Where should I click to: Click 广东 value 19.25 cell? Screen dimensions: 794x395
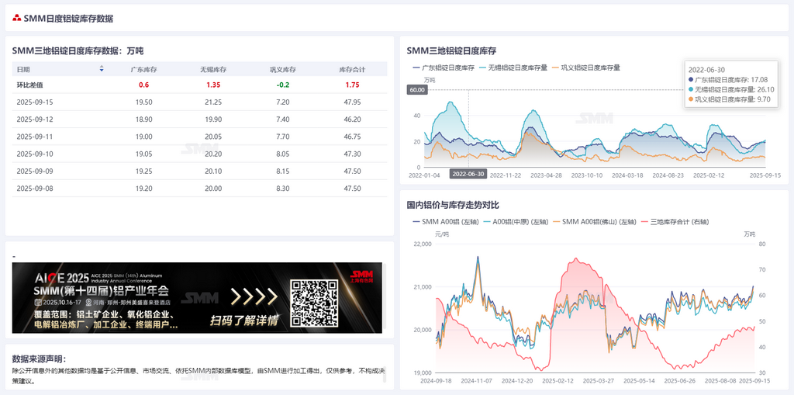point(143,171)
